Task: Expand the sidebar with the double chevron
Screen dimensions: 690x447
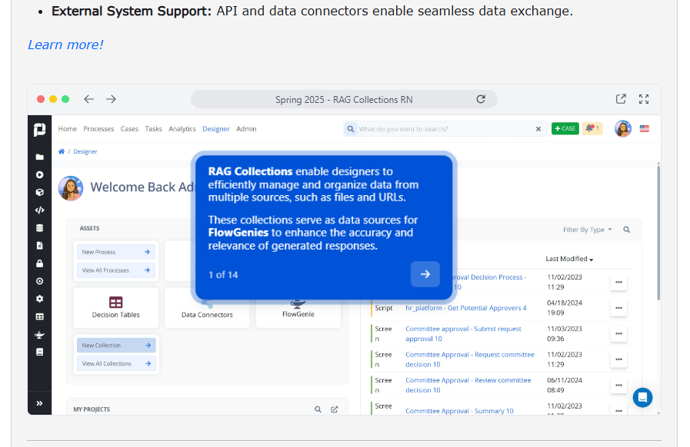Action: click(39, 403)
